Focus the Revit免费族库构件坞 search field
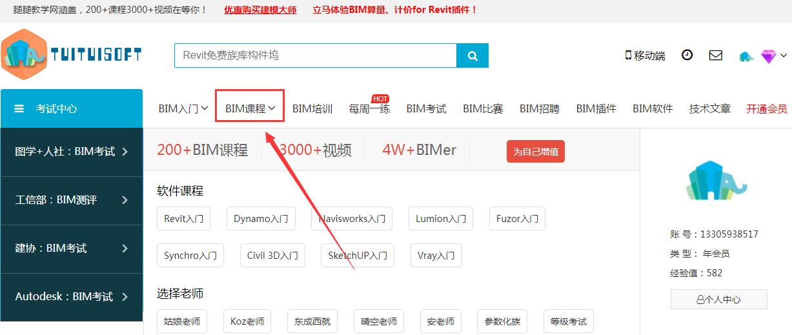Screen dimensions: 792x335 (x=316, y=56)
